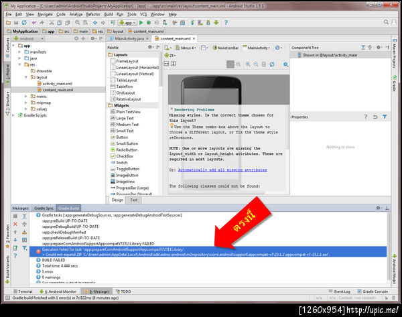Toggle the Maven Projects right panel
The height and width of the screenshot is (317, 402).
tap(395, 54)
